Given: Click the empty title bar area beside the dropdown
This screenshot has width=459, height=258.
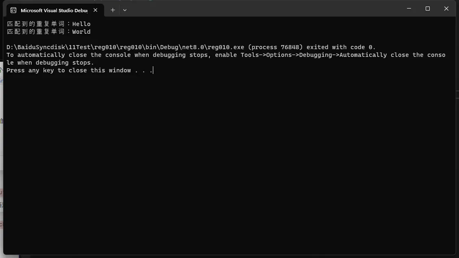Looking at the screenshot, I should click(263, 9).
